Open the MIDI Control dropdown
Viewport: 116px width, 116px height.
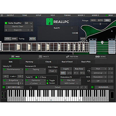[x=71, y=83]
